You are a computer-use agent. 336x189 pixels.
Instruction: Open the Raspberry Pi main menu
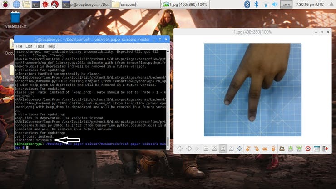click(x=5, y=4)
